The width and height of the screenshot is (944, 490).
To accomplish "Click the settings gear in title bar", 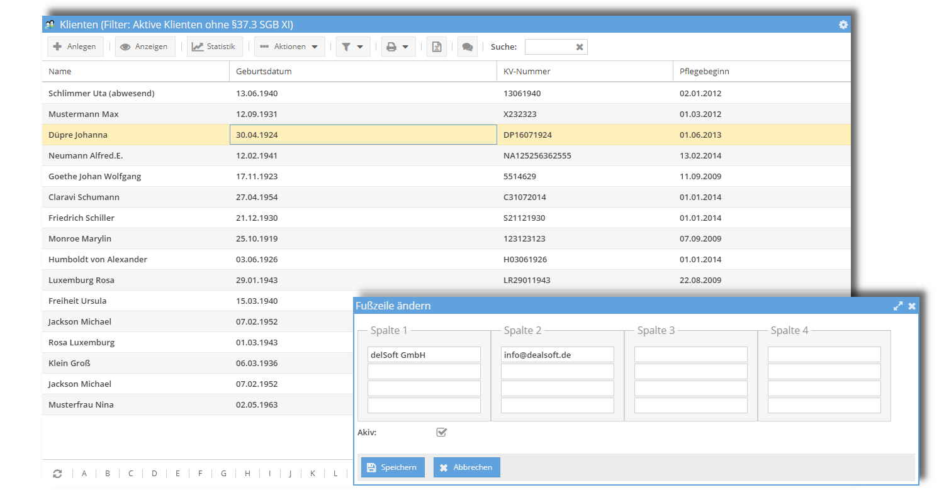I will point(843,25).
